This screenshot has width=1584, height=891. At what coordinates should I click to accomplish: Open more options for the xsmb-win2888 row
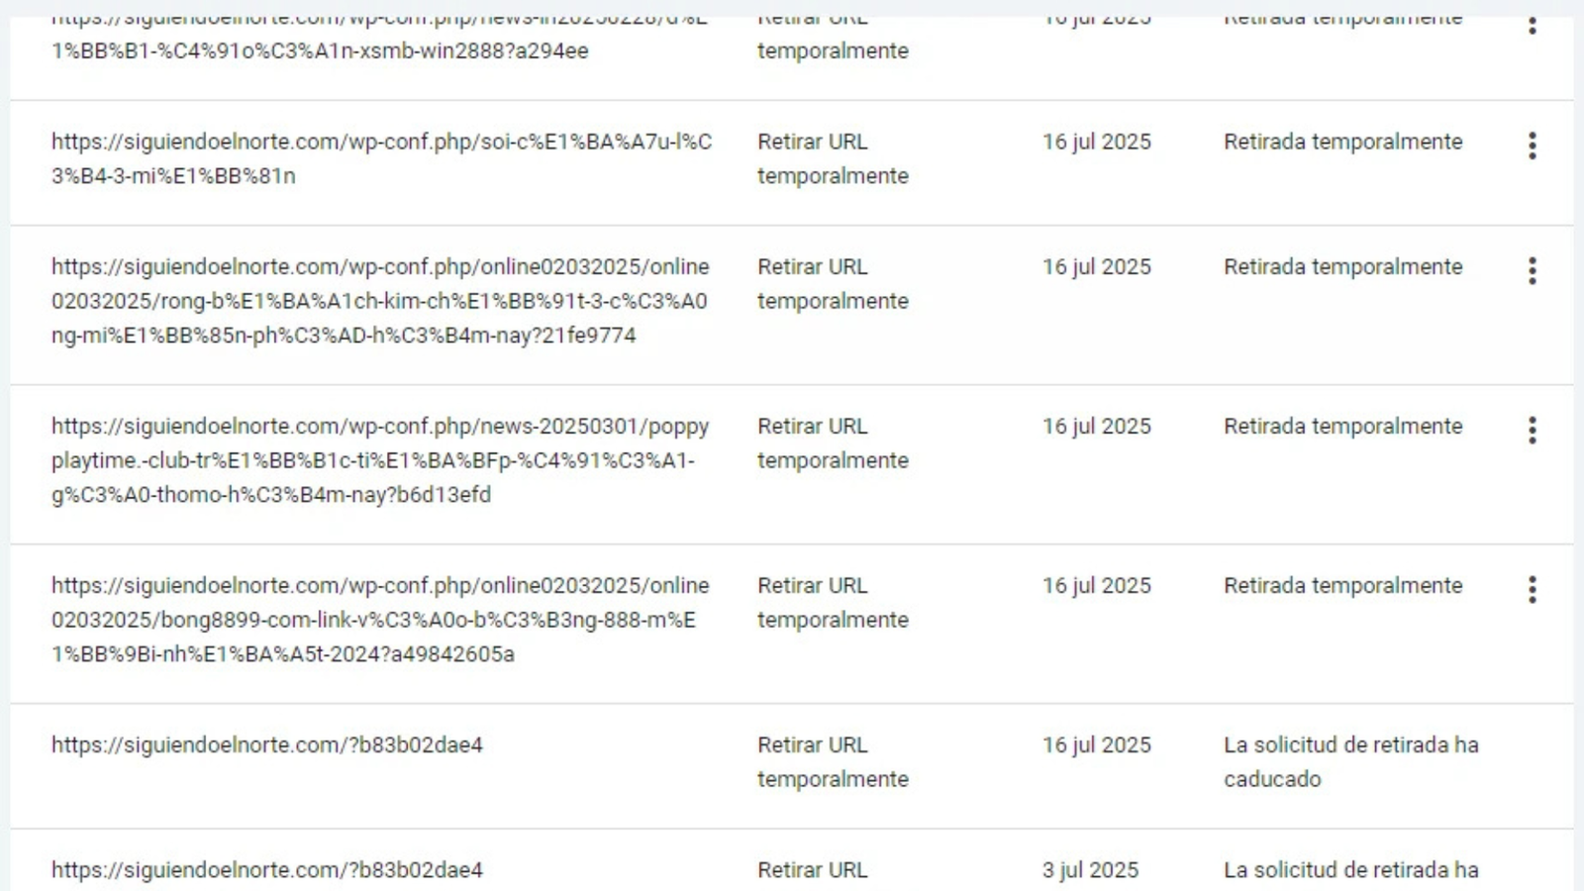(1532, 26)
